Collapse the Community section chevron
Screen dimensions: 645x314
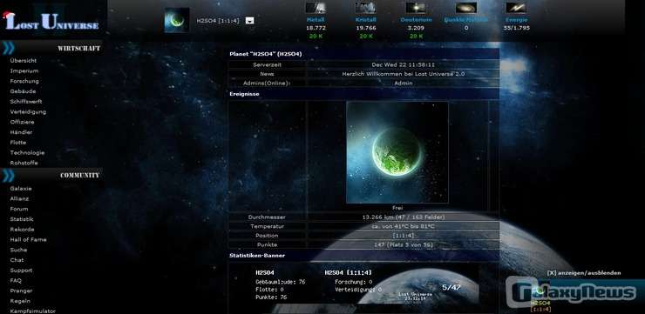click(8, 175)
